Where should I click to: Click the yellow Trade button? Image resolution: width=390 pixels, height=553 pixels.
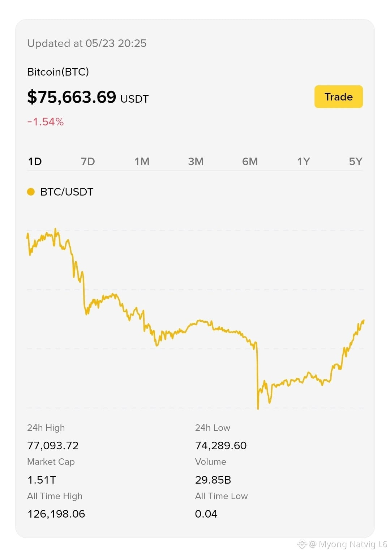(x=338, y=97)
